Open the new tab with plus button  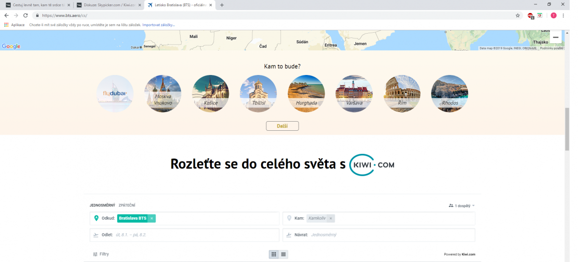point(222,5)
